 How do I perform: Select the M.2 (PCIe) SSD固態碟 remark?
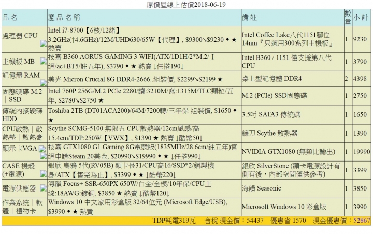pyautogui.click(x=275, y=96)
